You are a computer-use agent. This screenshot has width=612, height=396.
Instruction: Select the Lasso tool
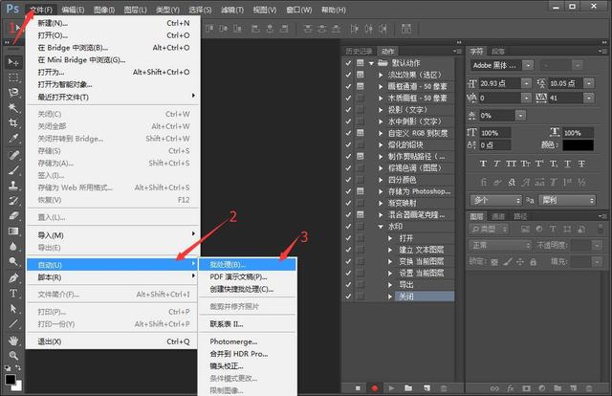click(13, 93)
